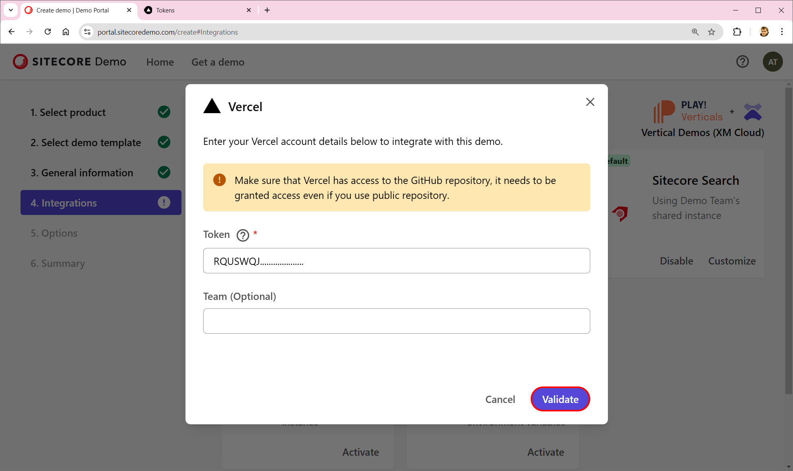793x471 pixels.
Task: Click the zoom magnifier icon in address bar
Action: (695, 32)
